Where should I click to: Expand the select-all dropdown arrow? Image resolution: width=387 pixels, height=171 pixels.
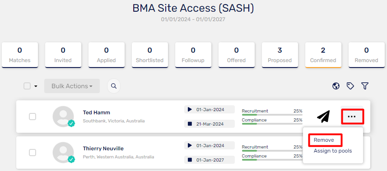click(x=36, y=86)
